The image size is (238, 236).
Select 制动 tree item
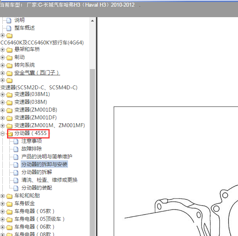[x=20, y=57]
